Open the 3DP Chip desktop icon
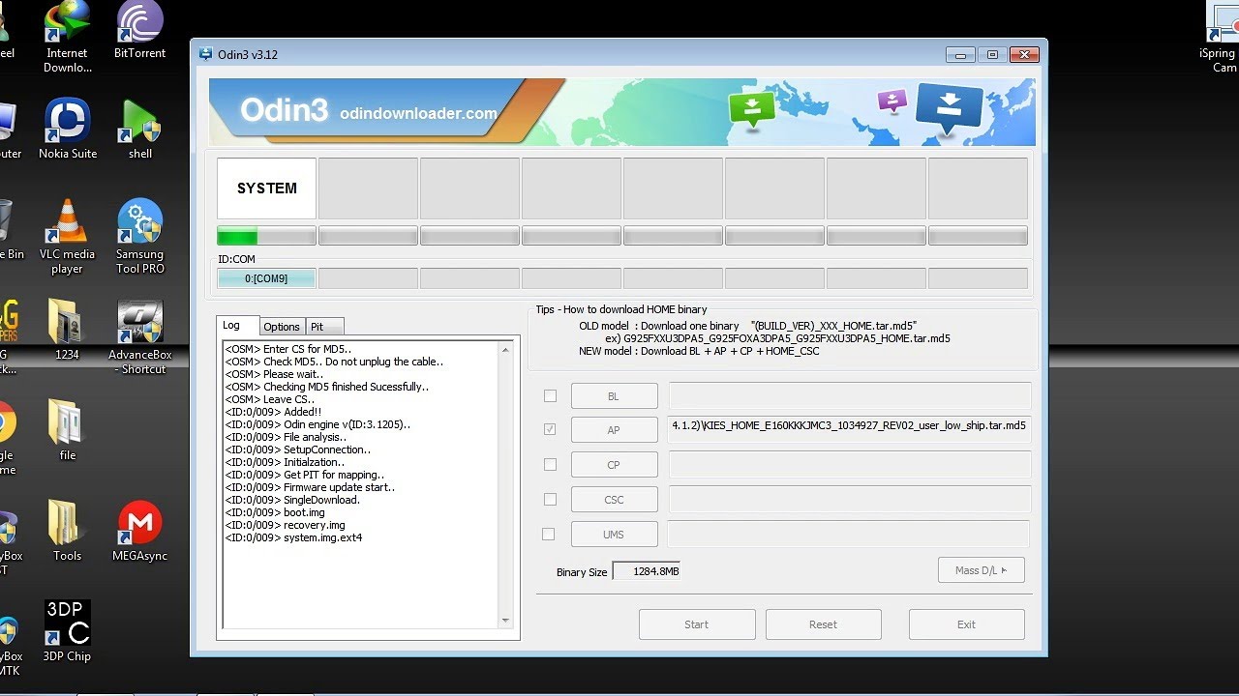Viewport: 1239px width, 696px height. (67, 631)
